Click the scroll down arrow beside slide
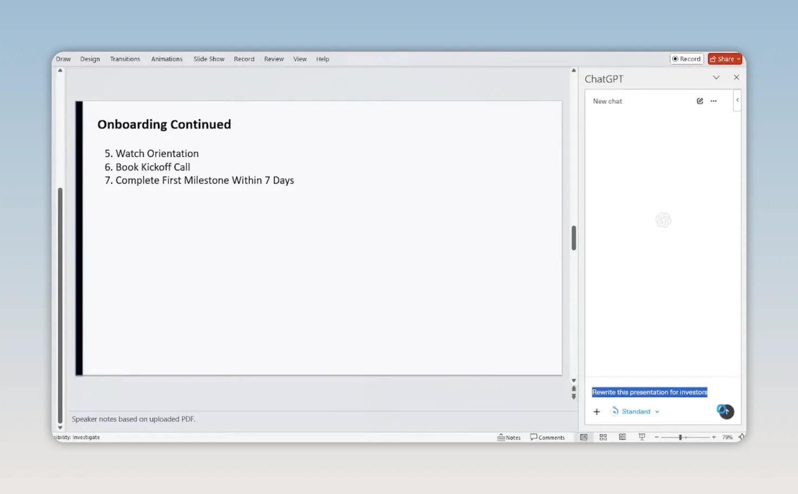Viewport: 798px width, 494px height. pyautogui.click(x=574, y=381)
